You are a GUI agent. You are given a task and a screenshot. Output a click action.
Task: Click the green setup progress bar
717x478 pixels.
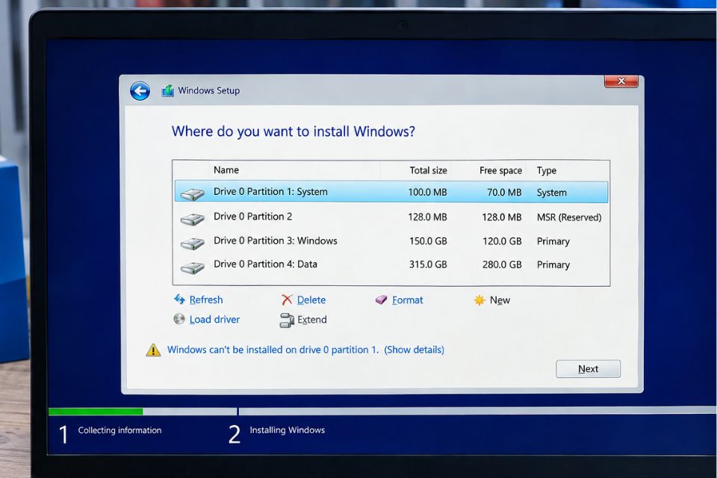pyautogui.click(x=96, y=412)
